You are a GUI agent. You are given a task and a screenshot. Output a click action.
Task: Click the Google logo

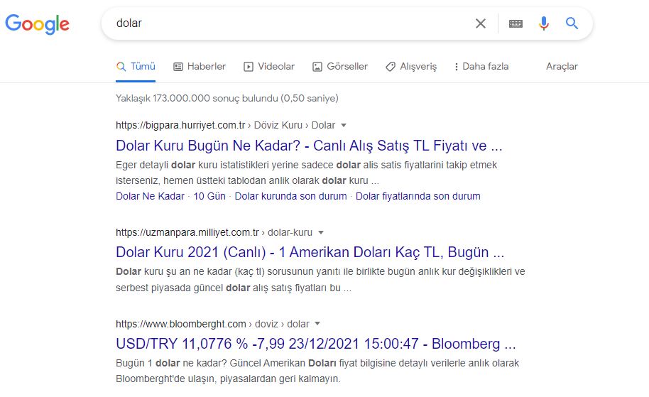click(x=37, y=23)
